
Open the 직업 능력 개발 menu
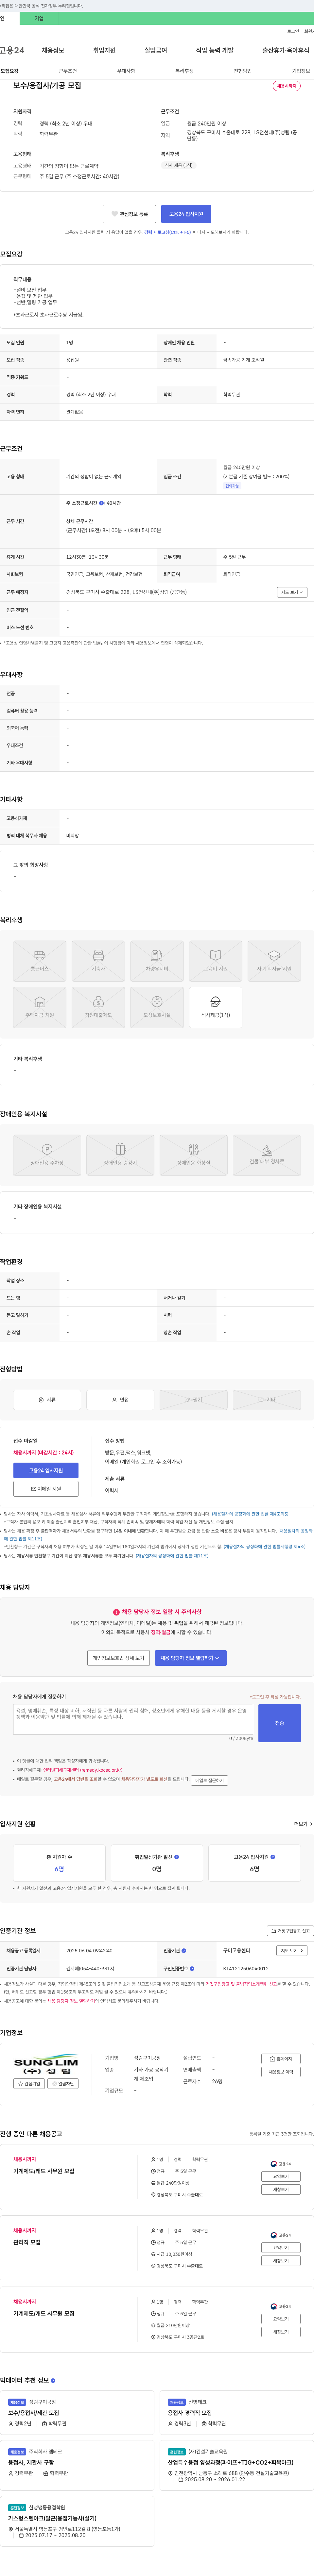[x=215, y=50]
